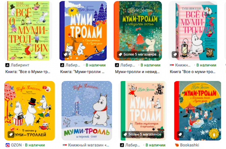This screenshot has height=149, width=226.
Task: Open the link Муми-тролли и невид...
Action: pos(137,72)
